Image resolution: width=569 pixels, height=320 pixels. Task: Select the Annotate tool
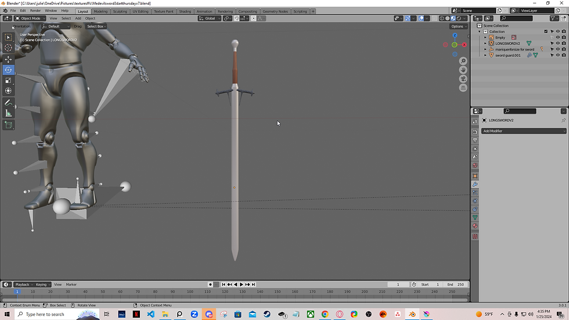click(x=8, y=103)
